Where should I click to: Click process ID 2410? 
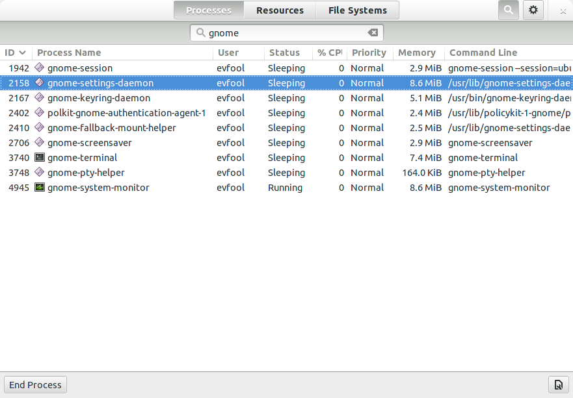click(19, 128)
